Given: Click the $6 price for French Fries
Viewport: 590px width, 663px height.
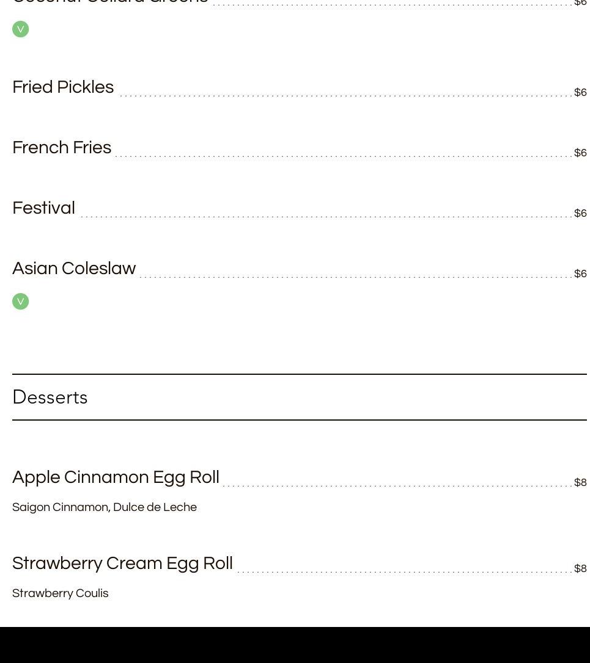Looking at the screenshot, I should point(580,153).
